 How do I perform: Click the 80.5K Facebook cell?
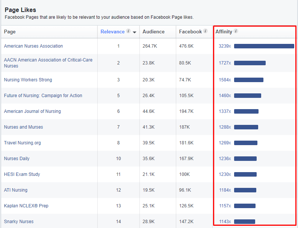tap(185, 63)
